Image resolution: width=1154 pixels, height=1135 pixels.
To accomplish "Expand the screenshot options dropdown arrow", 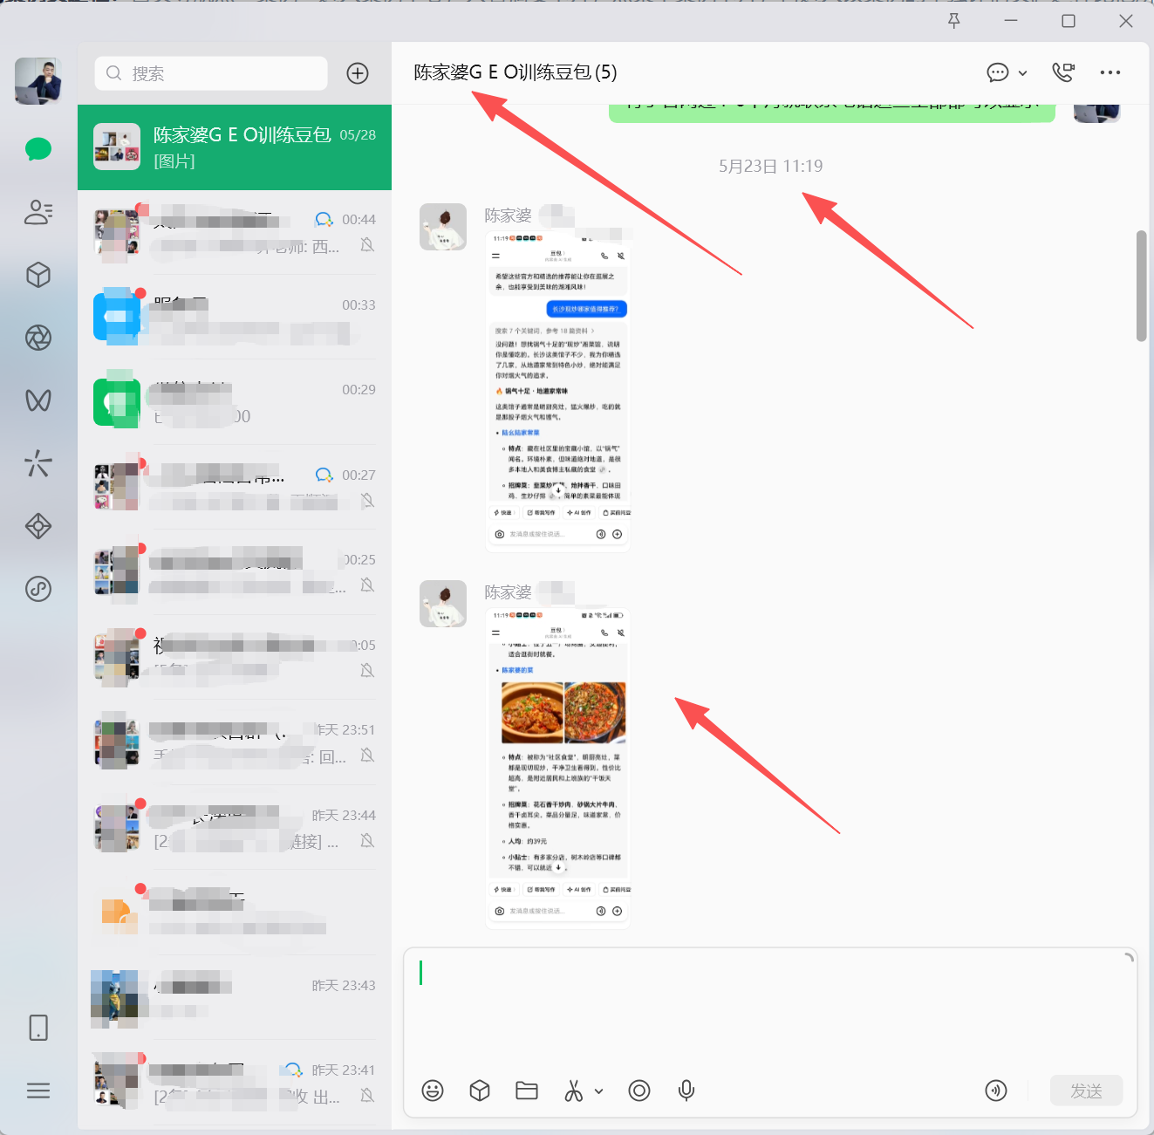I will click(x=599, y=1091).
